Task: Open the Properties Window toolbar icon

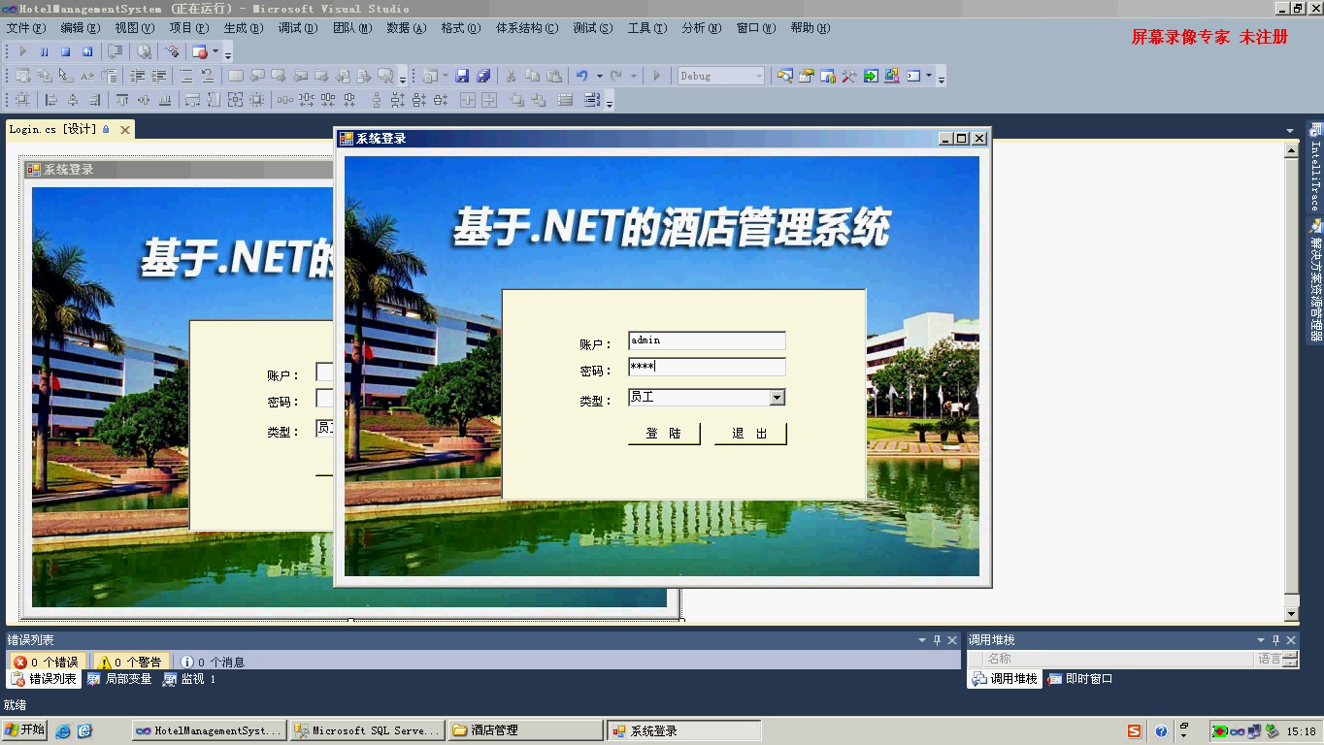Action: 807,76
